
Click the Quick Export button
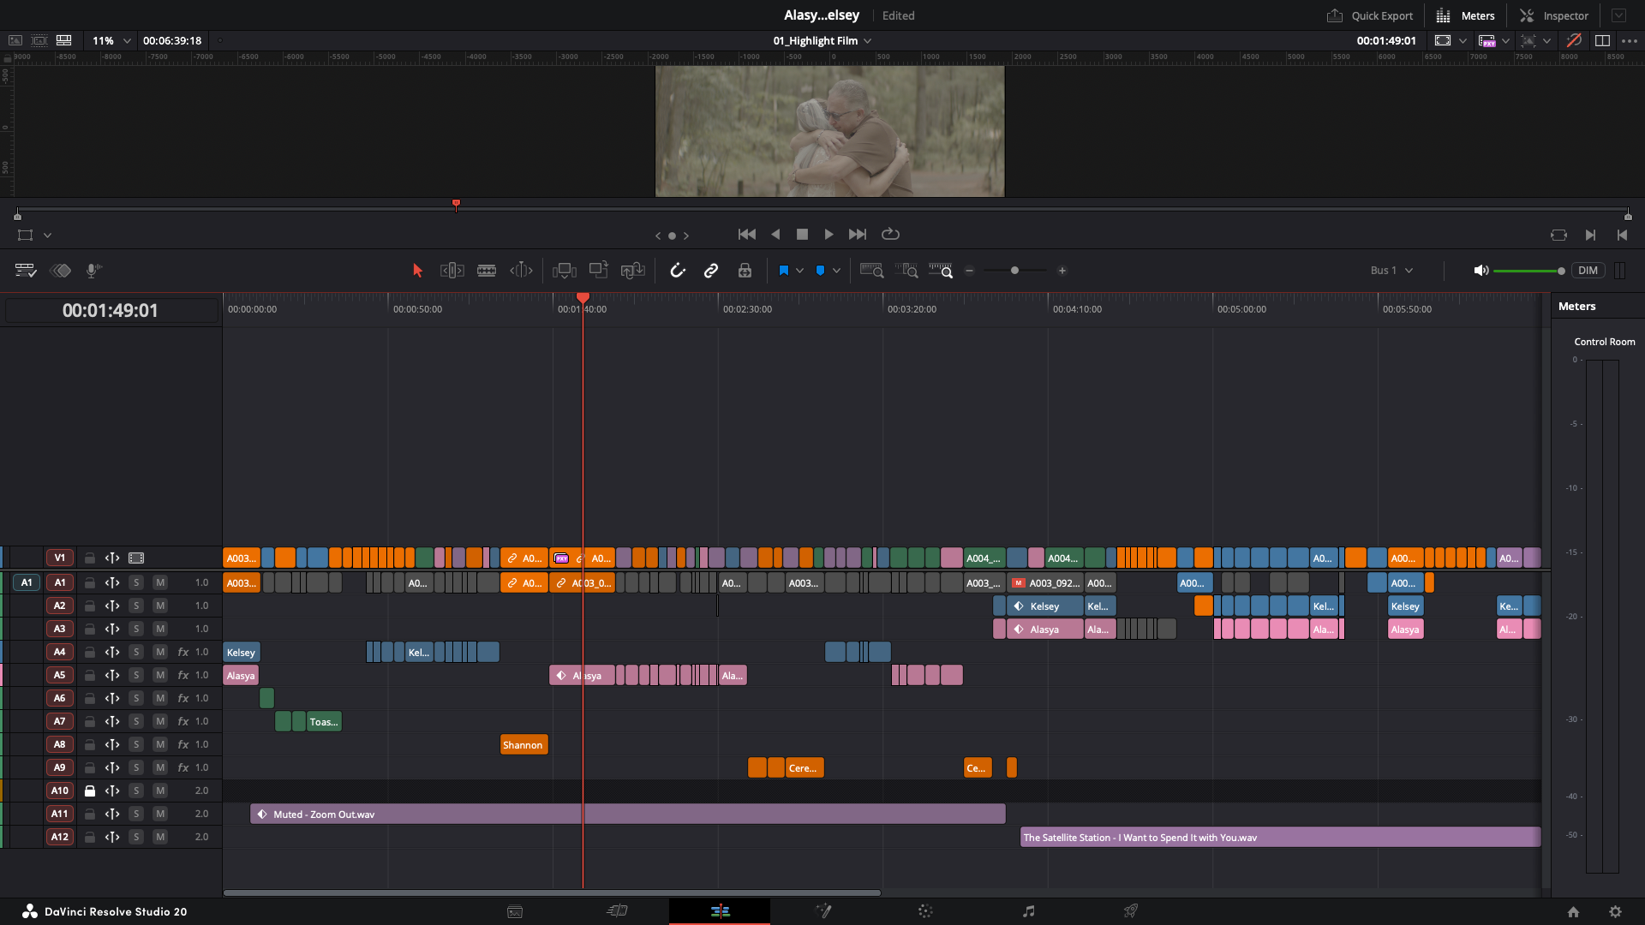click(1369, 15)
